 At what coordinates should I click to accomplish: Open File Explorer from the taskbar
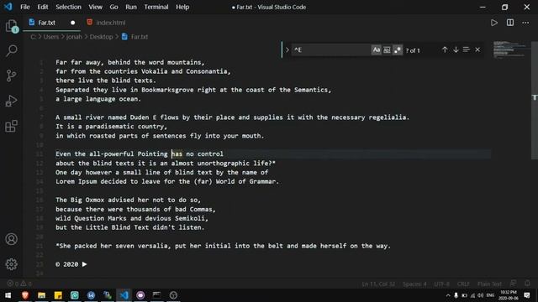click(41, 295)
